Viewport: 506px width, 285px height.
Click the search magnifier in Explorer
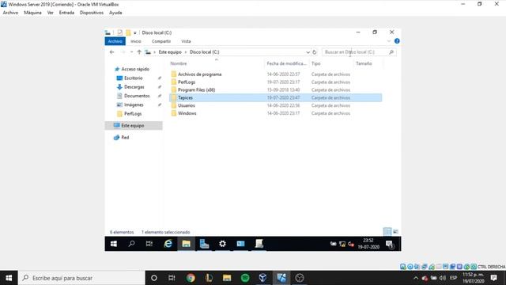(x=391, y=52)
